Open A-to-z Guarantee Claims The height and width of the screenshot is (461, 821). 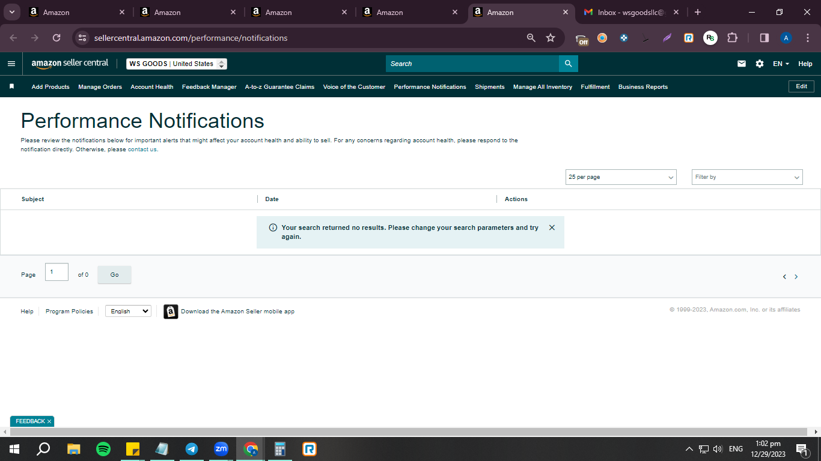point(279,87)
